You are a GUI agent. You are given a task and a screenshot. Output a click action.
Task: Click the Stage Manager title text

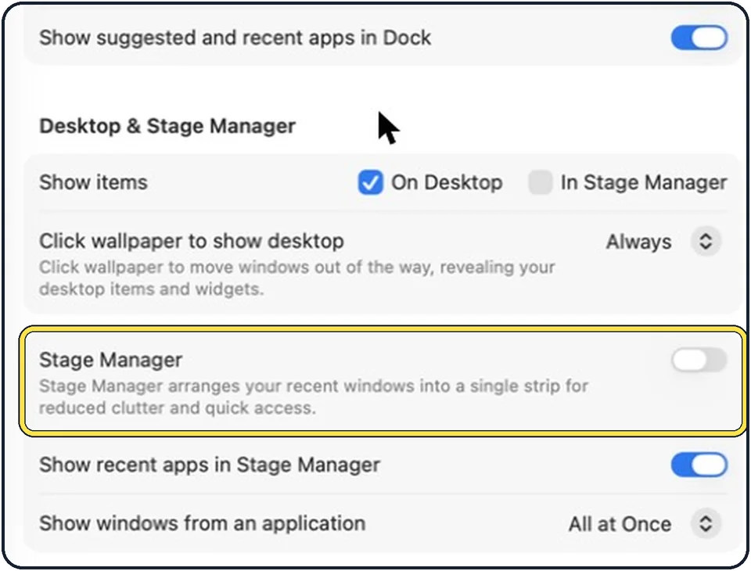tap(110, 360)
